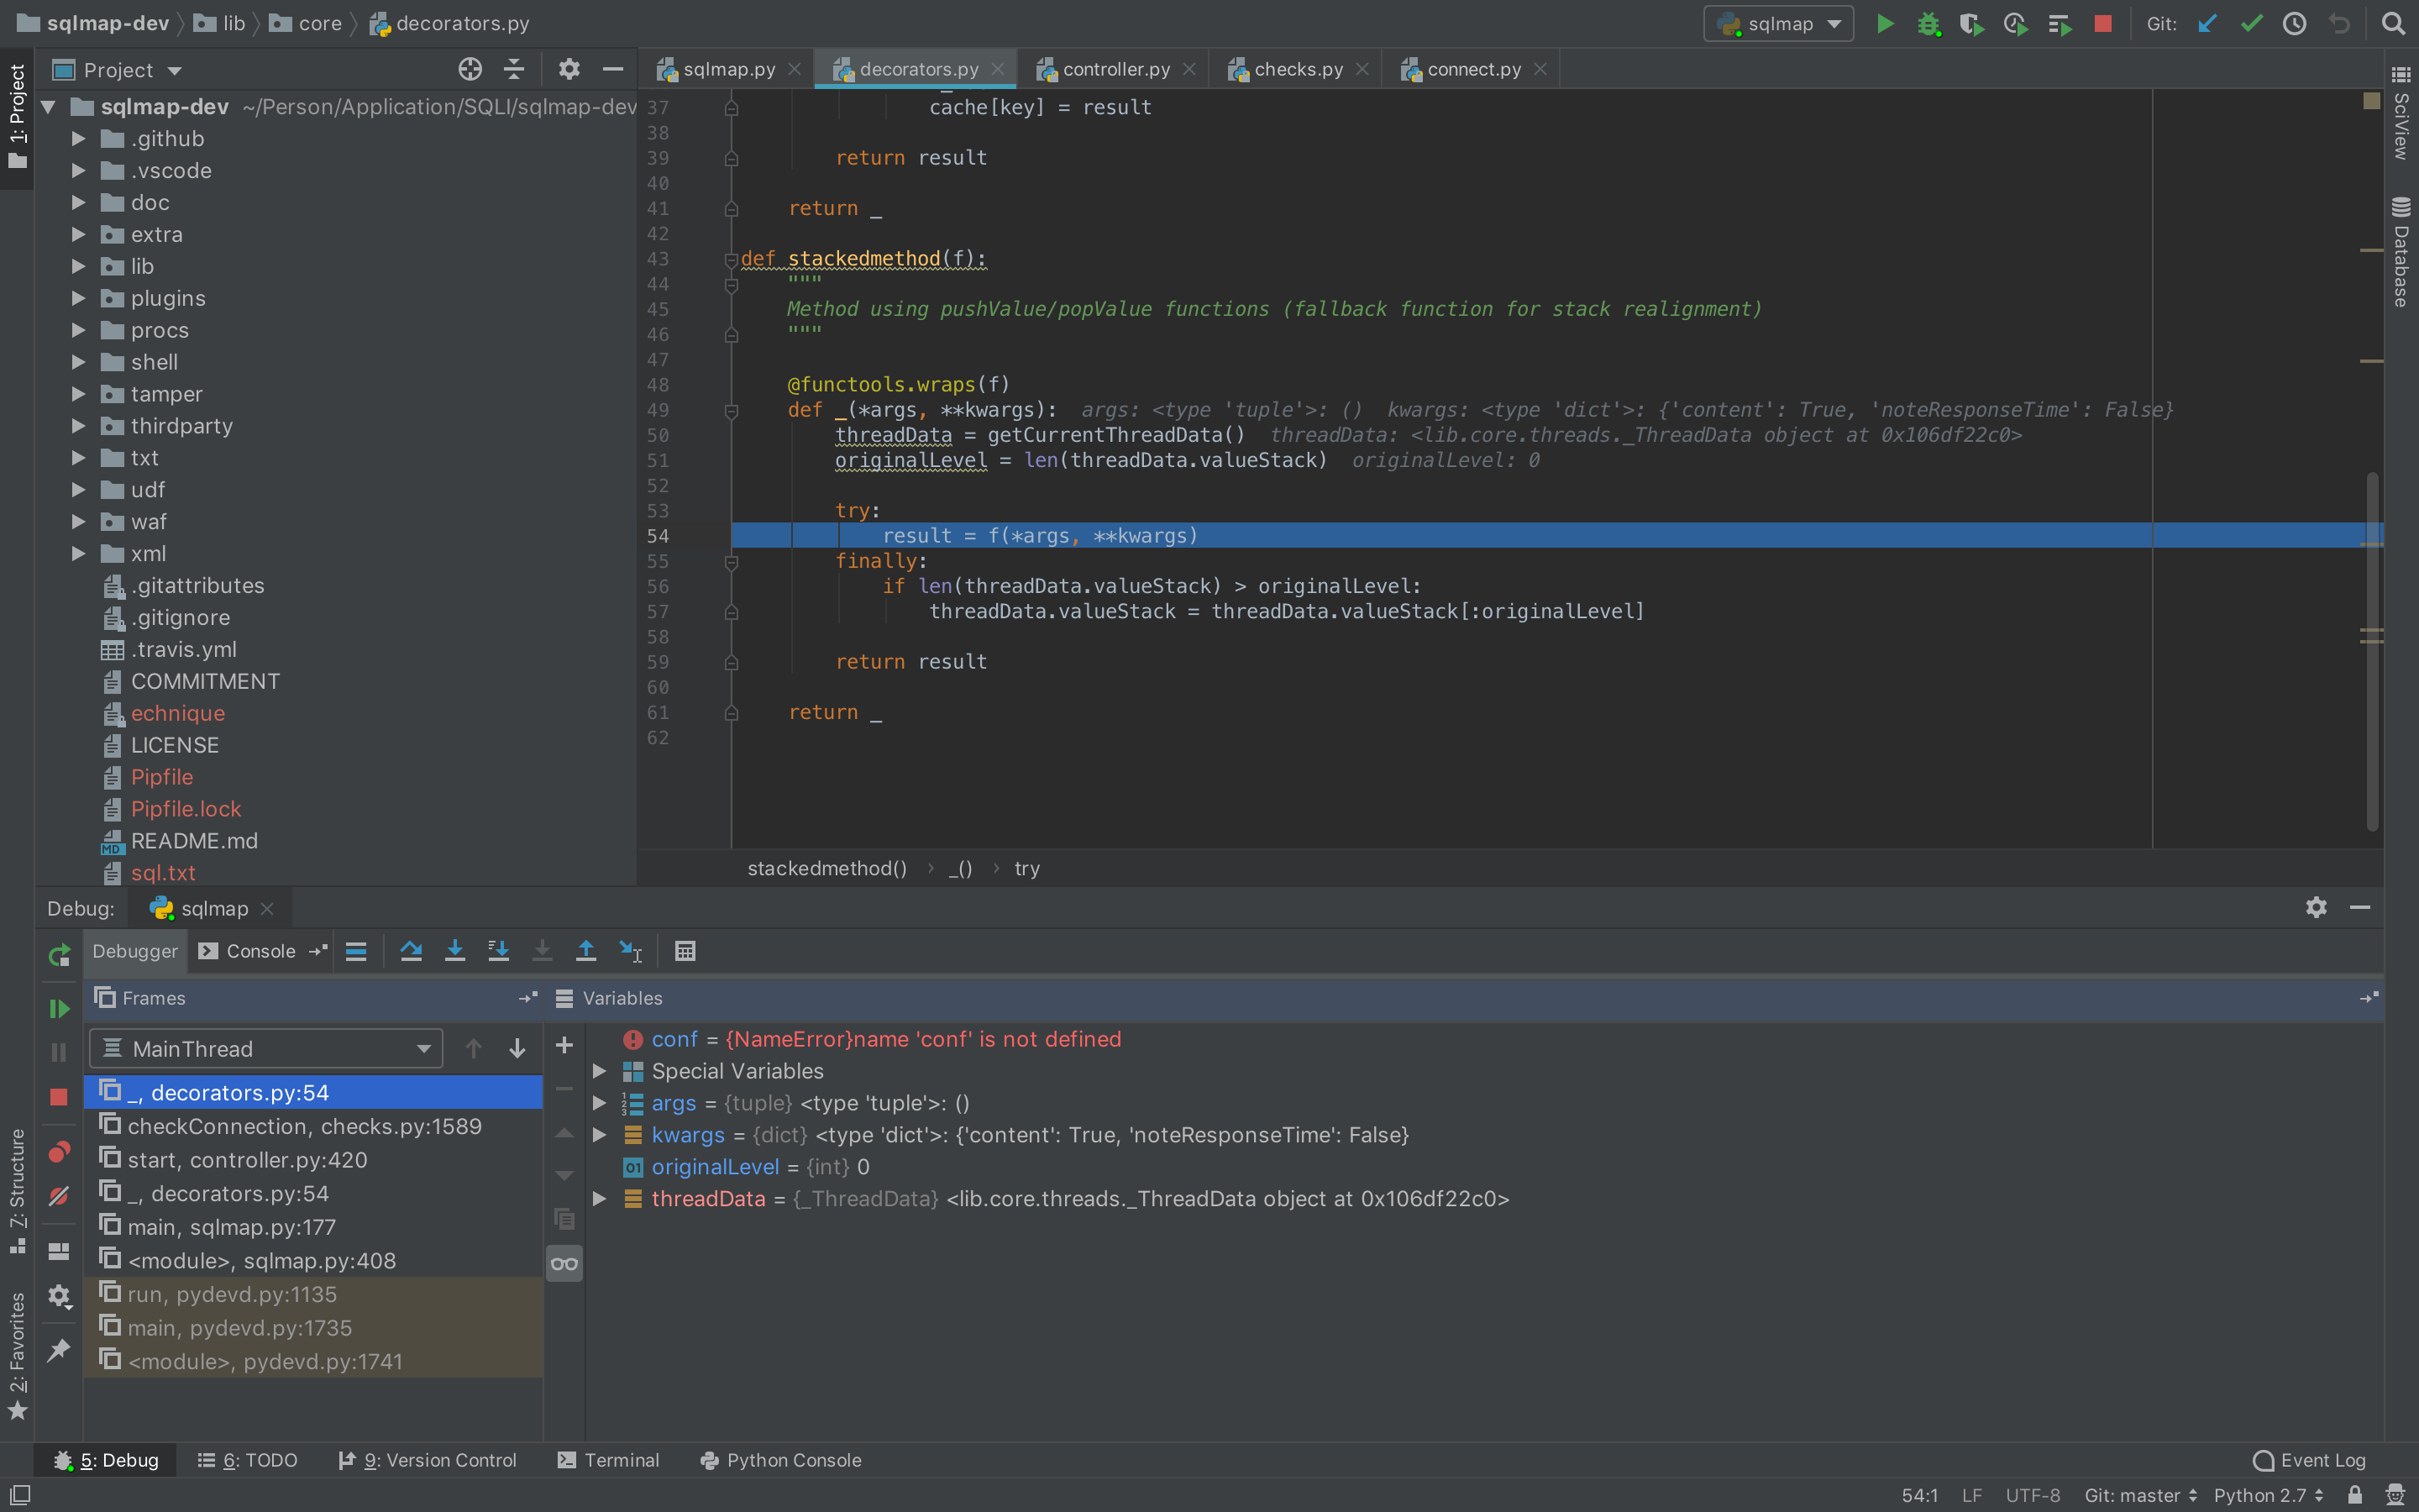This screenshot has width=2419, height=1512.
Task: Click the Step Over debugger icon
Action: [x=411, y=951]
